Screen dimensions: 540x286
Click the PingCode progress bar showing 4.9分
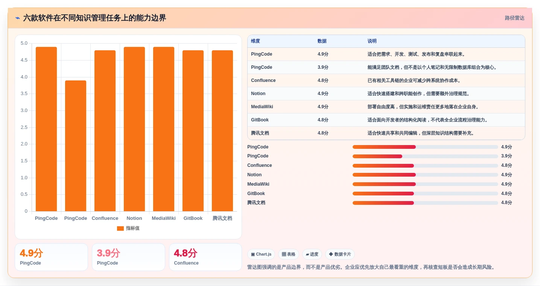pyautogui.click(x=425, y=147)
